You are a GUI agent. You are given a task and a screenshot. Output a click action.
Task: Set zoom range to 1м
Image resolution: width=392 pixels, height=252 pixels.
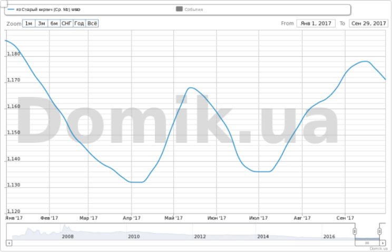pos(29,24)
